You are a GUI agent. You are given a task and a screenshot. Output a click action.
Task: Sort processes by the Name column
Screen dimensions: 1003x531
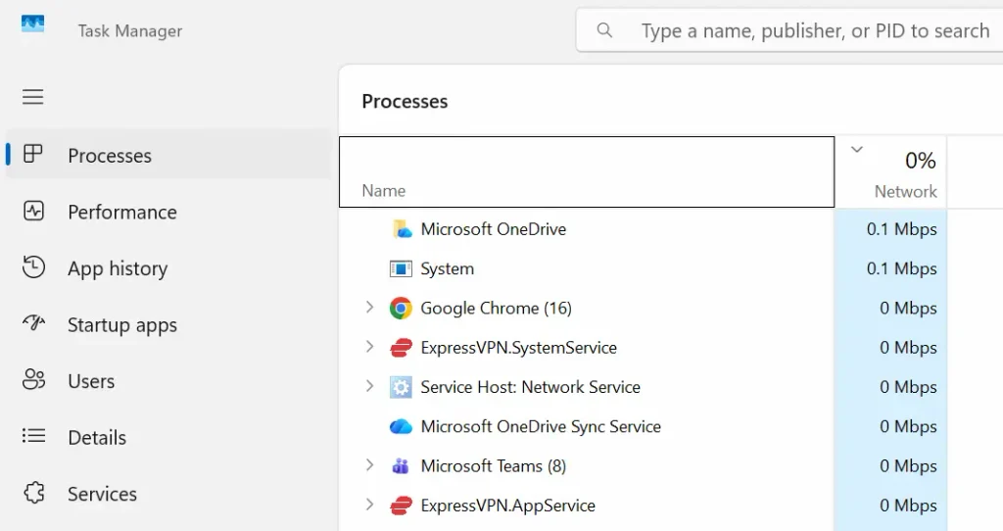[587, 172]
